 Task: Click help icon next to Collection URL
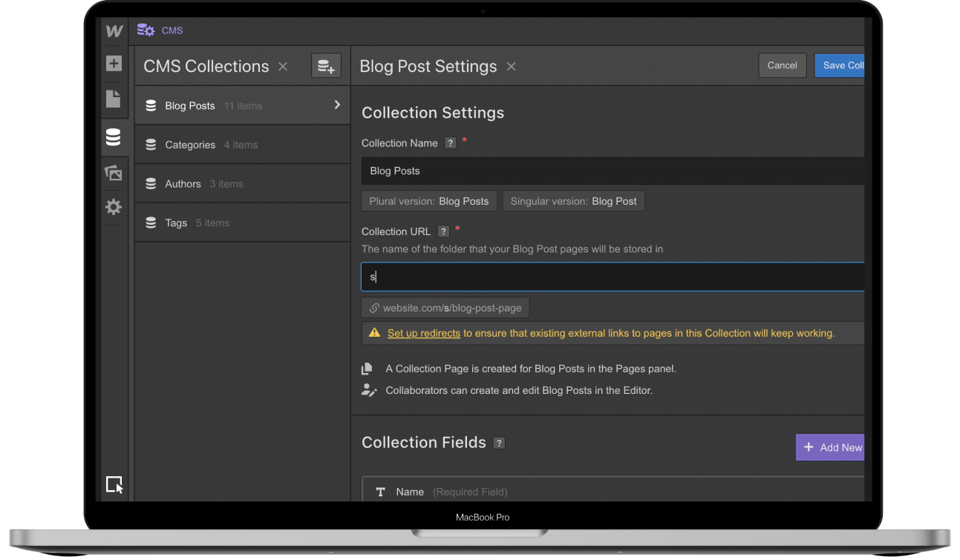click(443, 231)
